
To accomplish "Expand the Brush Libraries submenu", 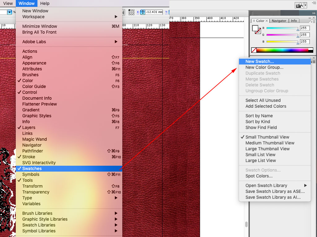I will click(69, 213).
